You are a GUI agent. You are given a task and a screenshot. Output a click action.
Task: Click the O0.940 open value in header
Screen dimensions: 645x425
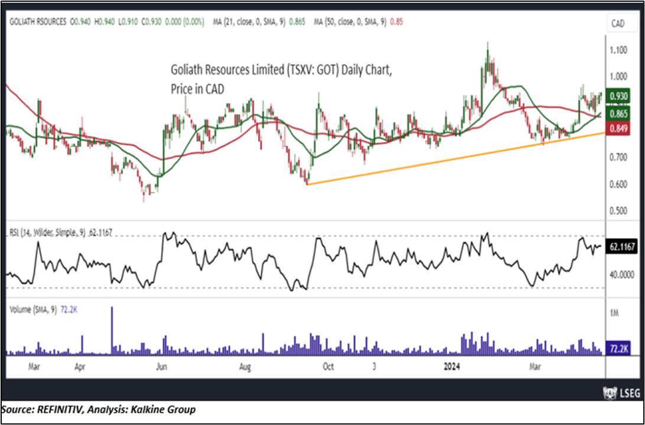tap(80, 22)
